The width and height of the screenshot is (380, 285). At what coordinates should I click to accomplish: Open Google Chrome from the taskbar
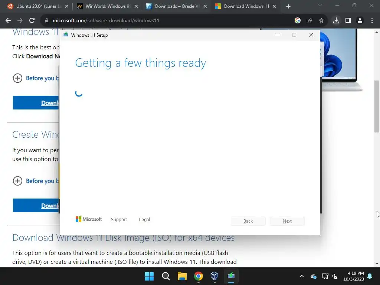pos(199,276)
